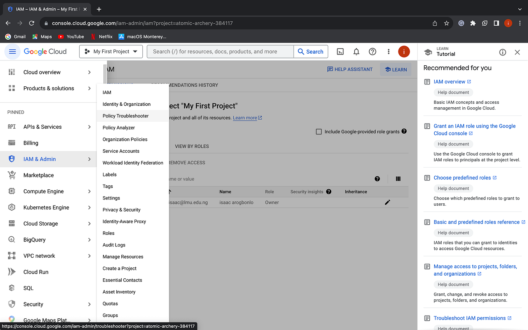Open the column display options icon
528x330 pixels.
click(398, 178)
